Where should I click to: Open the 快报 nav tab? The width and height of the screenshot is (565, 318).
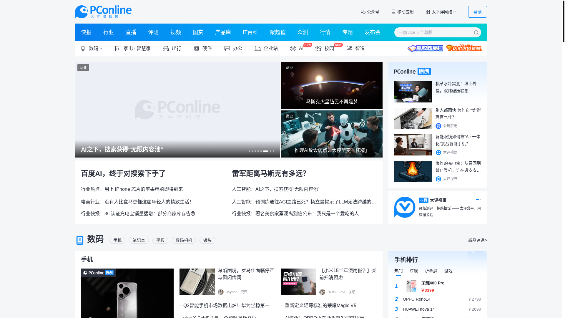click(x=86, y=32)
